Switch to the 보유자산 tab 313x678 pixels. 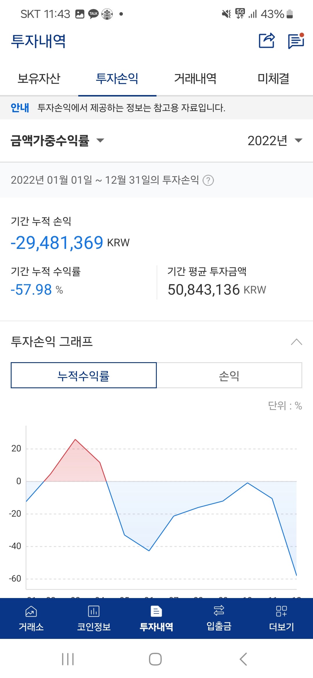coord(39,78)
